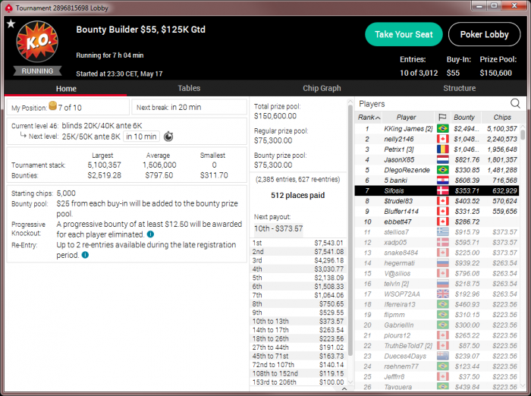Screen dimensions: 531x396
Task: Select highlighted player row Sifosis
Action: pos(437,190)
